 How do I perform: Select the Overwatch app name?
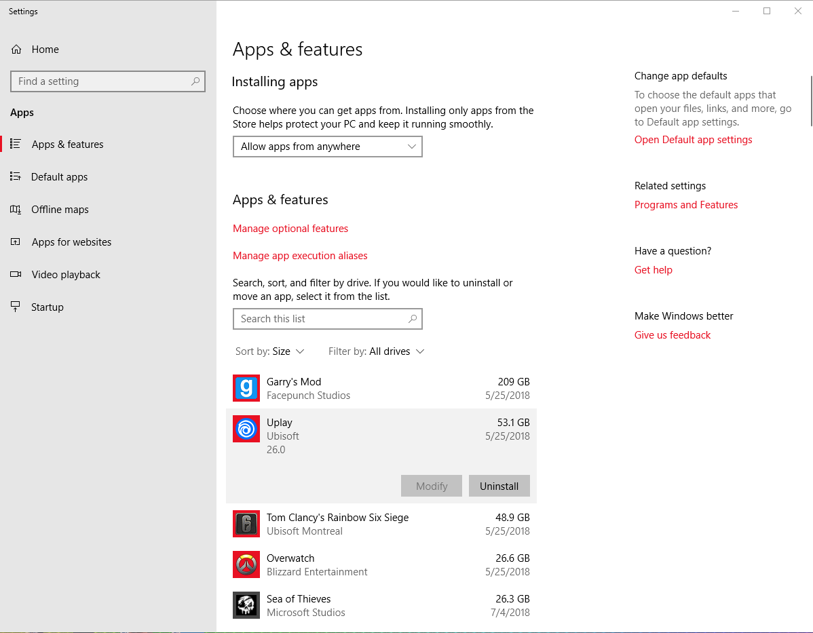coord(290,558)
